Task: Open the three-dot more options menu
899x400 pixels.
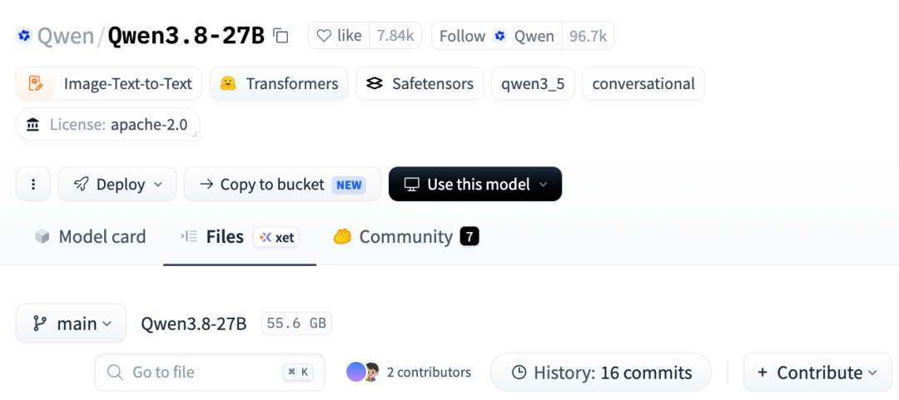Action: pos(33,184)
